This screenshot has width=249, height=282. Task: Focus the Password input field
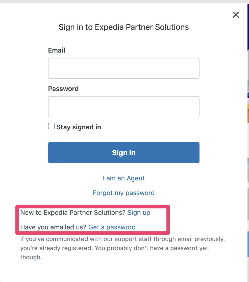point(124,107)
